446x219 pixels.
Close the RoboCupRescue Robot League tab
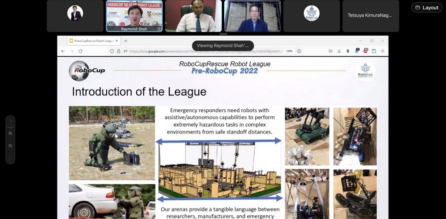pyautogui.click(x=117, y=40)
